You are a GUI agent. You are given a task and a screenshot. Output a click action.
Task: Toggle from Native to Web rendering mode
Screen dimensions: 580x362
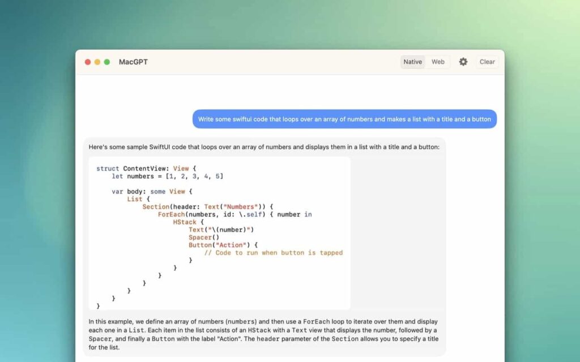point(438,62)
